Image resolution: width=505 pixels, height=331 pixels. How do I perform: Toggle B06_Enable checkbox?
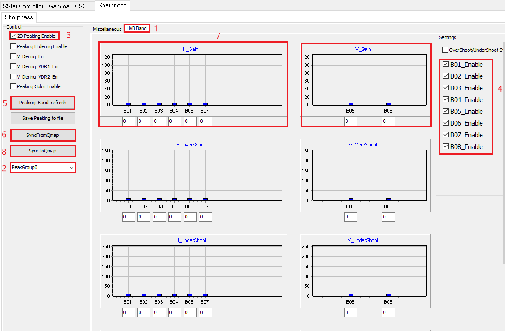coord(446,123)
